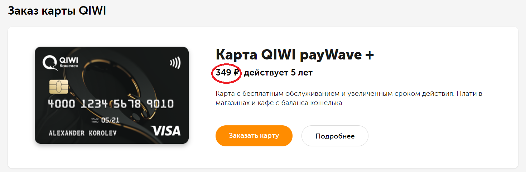
Task: Click the orange Заказать карту button
Action: coord(254,136)
